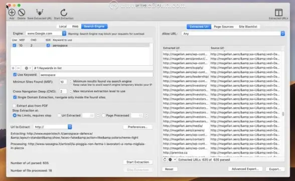
Task: Click the CND column header
Action: (x=33, y=40)
